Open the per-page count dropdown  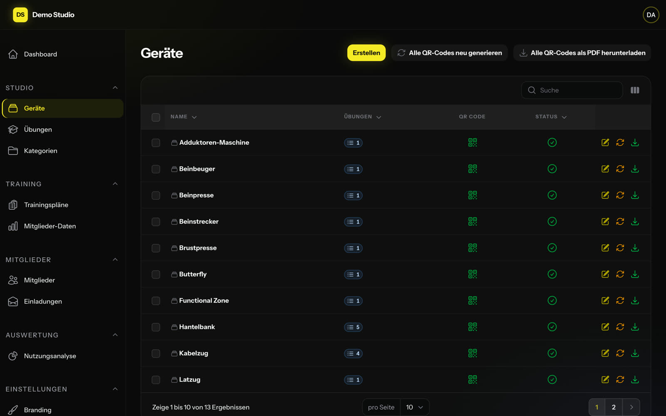tap(415, 407)
